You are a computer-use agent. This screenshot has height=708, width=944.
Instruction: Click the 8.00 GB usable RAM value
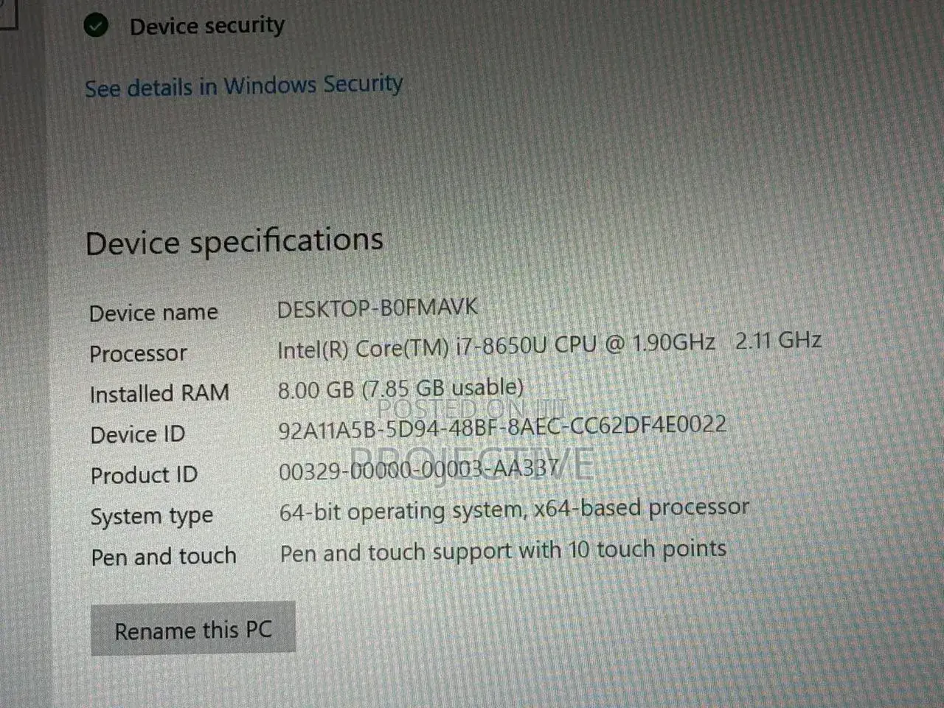400,389
